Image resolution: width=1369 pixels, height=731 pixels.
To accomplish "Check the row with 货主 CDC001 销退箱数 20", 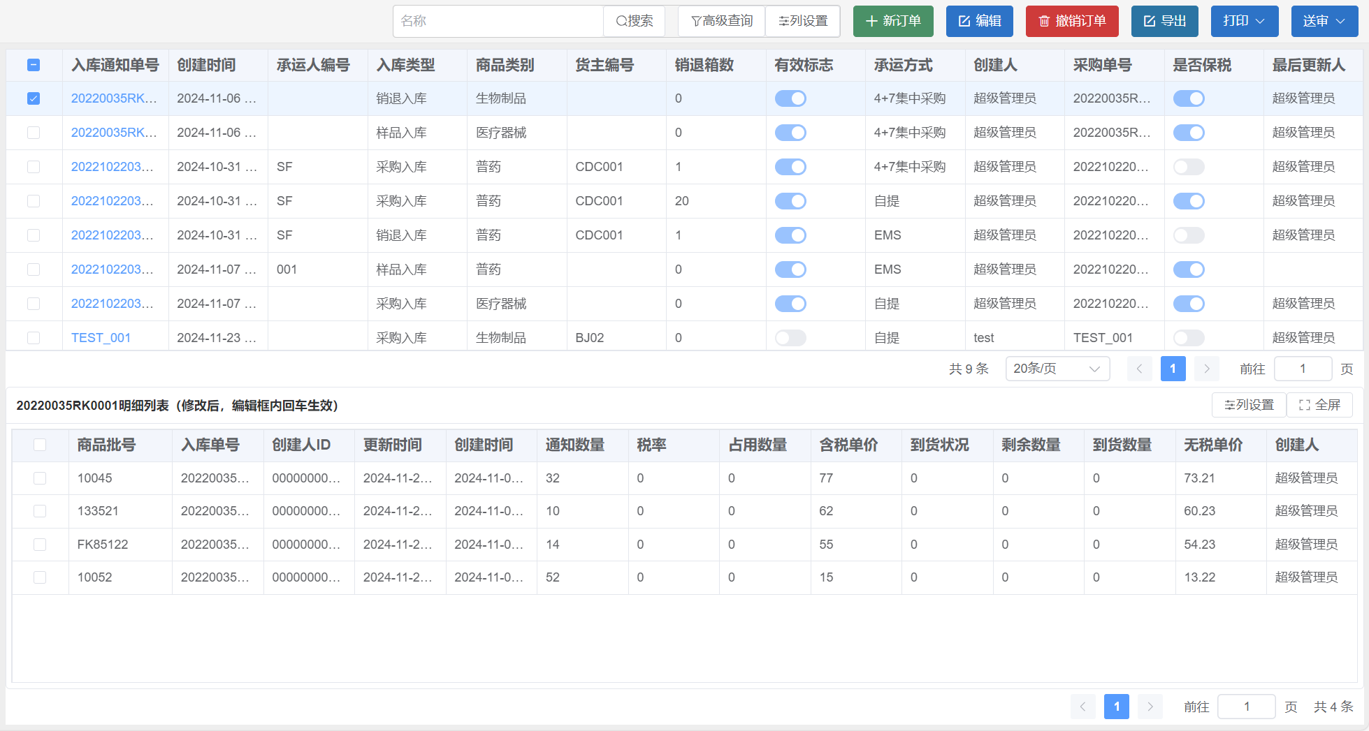I will point(34,201).
